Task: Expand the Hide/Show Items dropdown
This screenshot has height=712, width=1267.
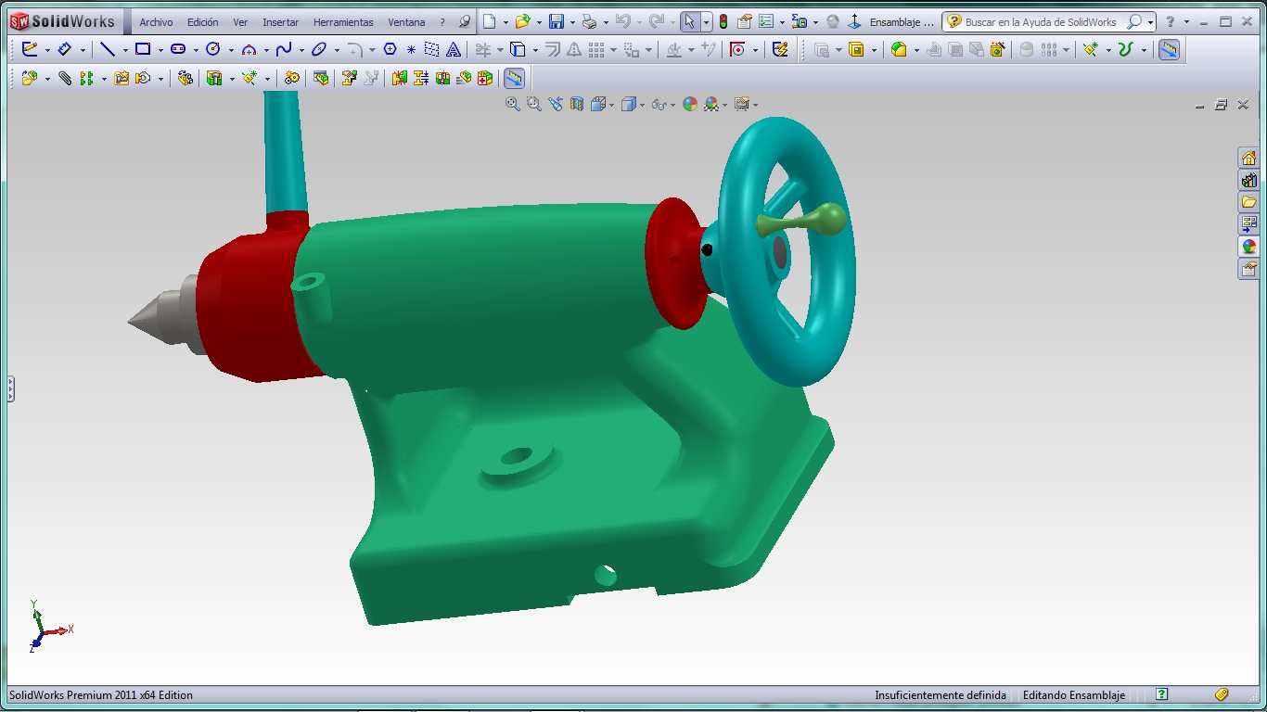Action: (672, 106)
